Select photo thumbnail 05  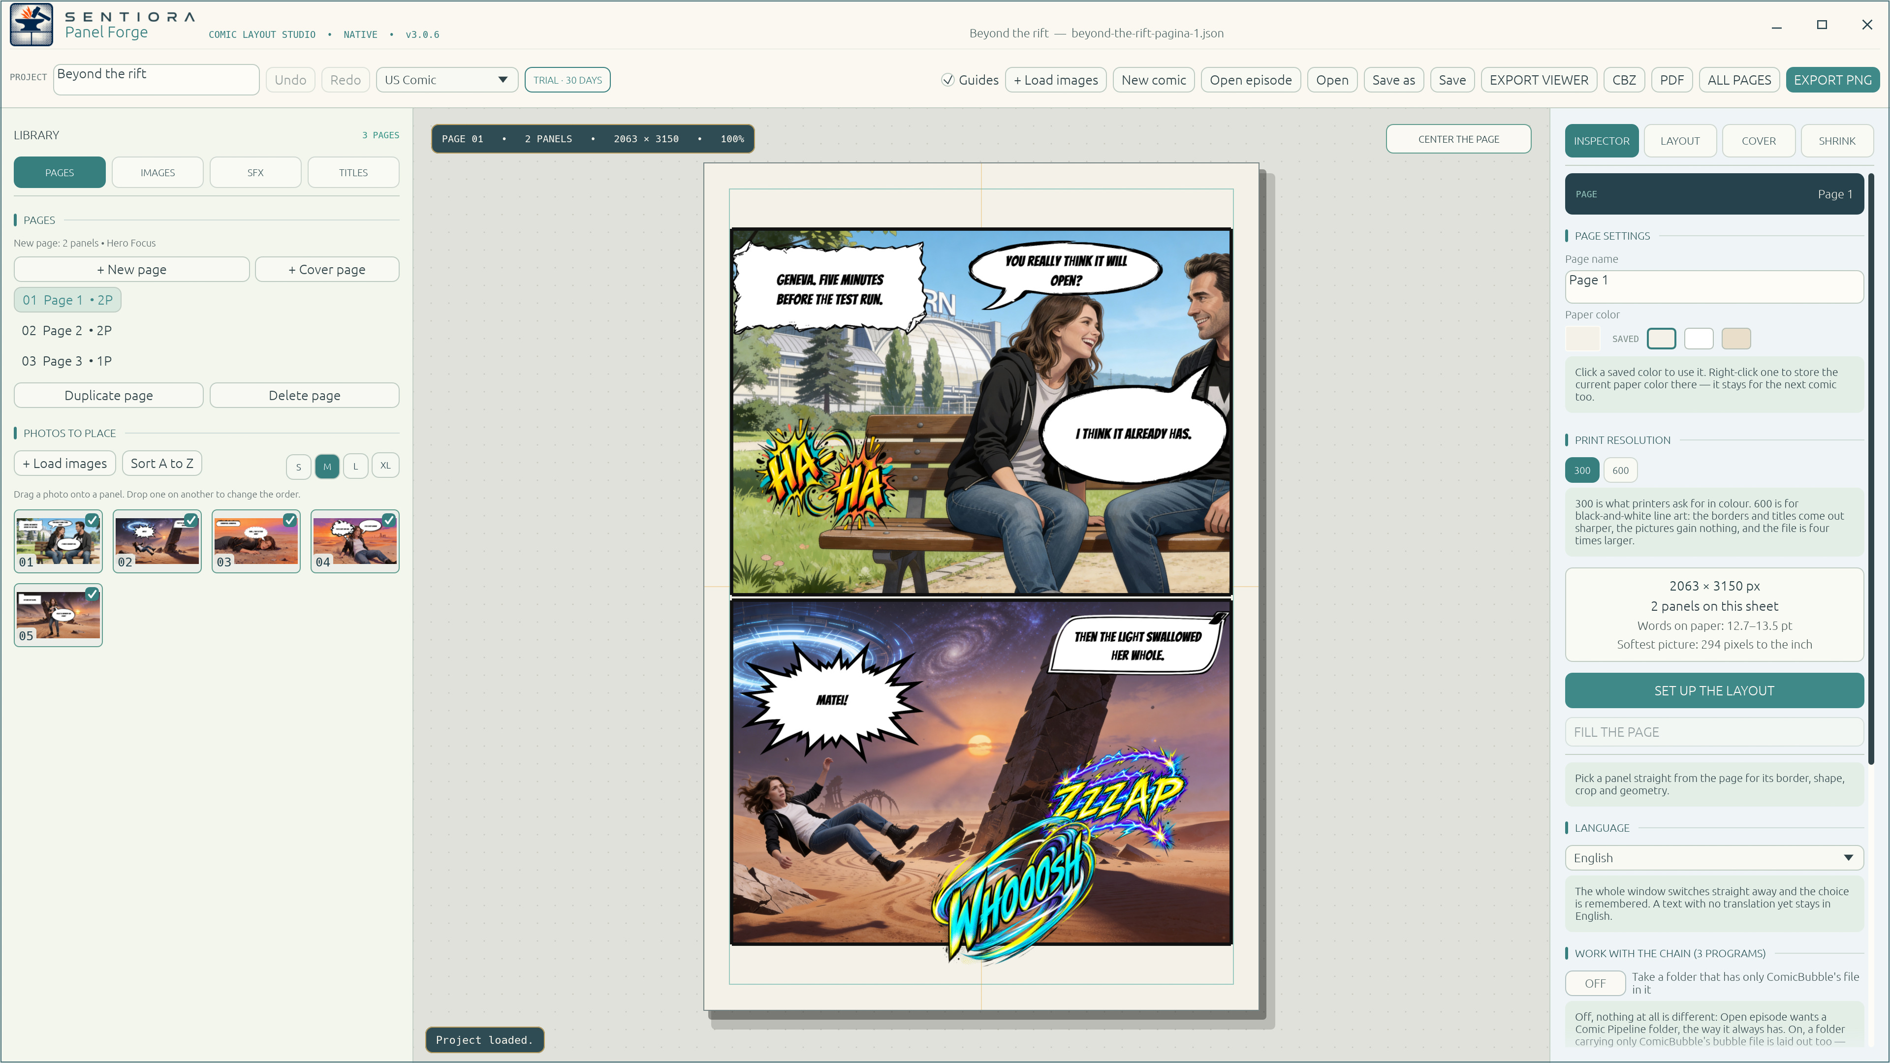(x=58, y=616)
